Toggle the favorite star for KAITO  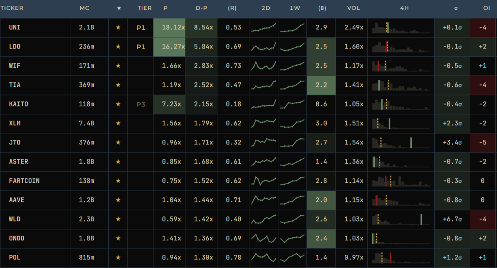pos(118,104)
